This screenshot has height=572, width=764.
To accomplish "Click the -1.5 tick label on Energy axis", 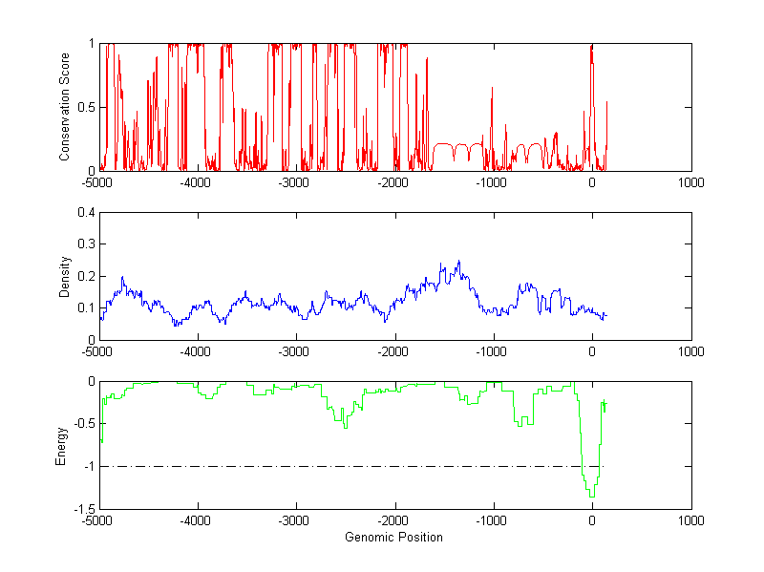I will tap(82, 510).
